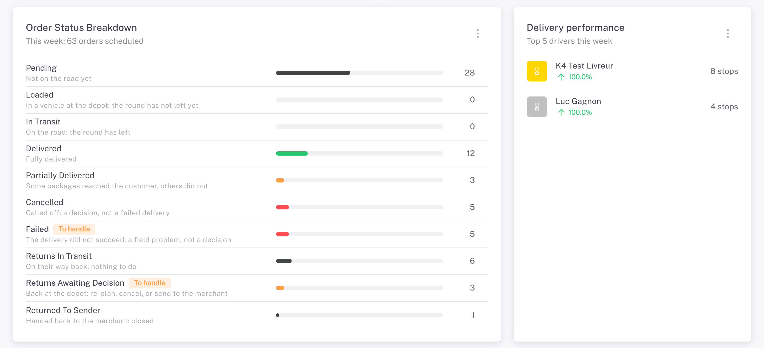Click the Luc Gagnon driver name
This screenshot has height=348, width=764.
(x=578, y=101)
